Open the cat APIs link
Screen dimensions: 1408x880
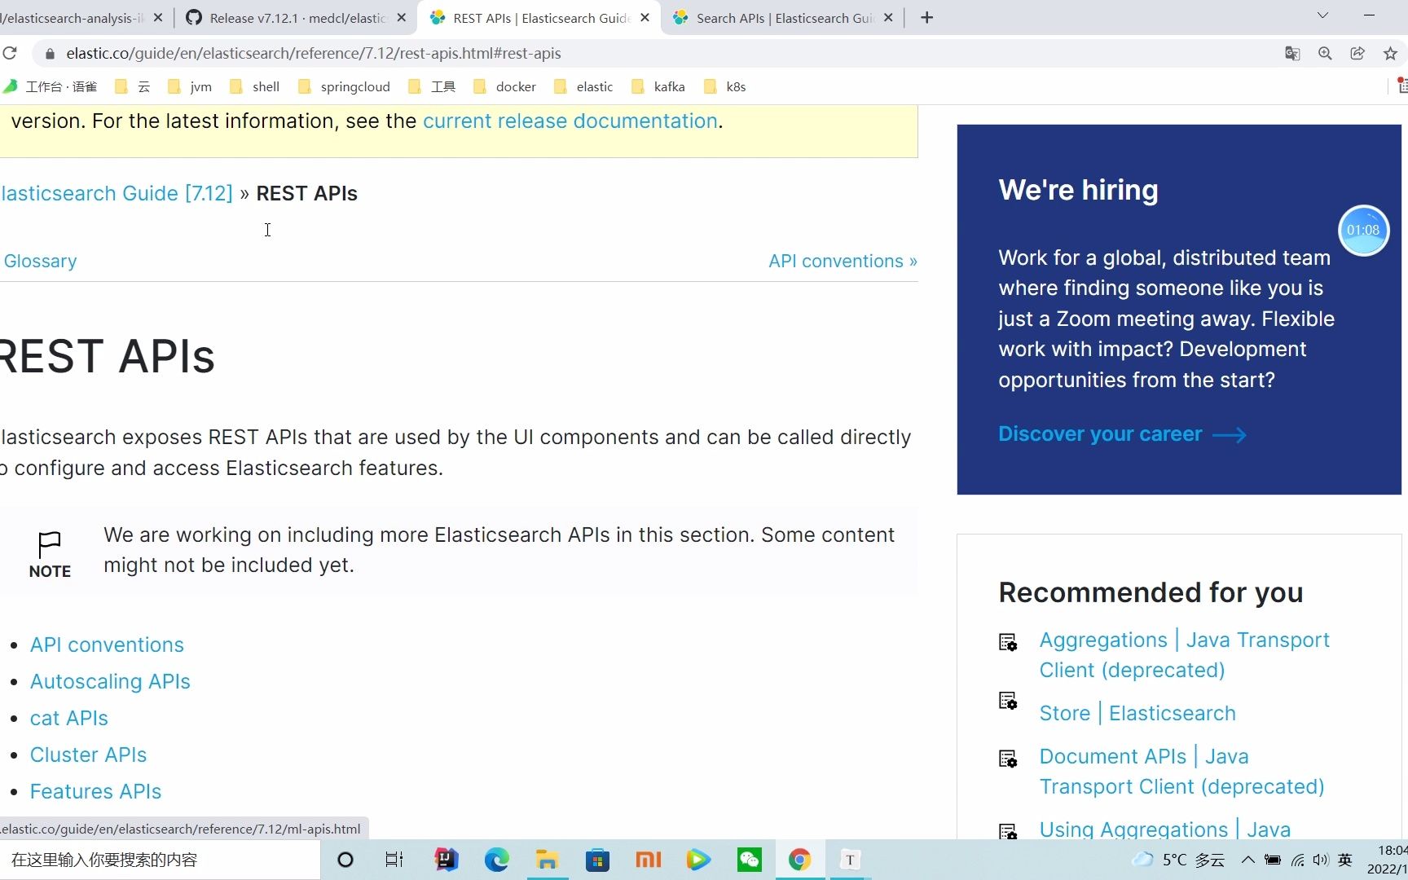[69, 718]
